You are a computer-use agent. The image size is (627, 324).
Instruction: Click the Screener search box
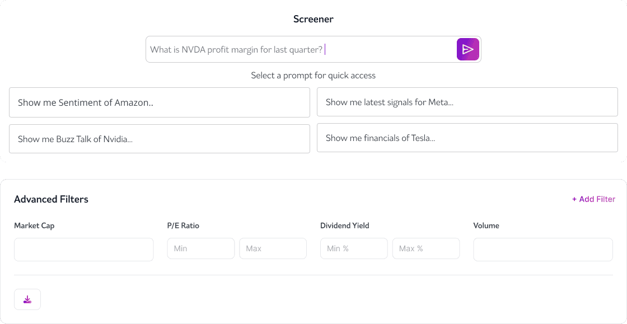pyautogui.click(x=302, y=49)
